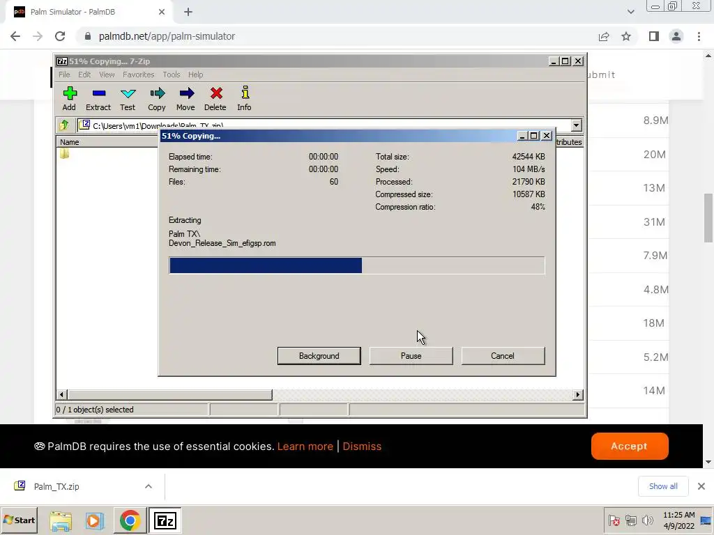Toggle the browser side panel icon
Screen dimensions: 714x535
[654, 36]
